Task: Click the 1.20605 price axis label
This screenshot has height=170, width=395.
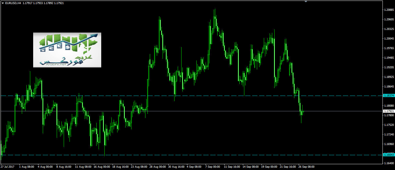Action: 389,19
